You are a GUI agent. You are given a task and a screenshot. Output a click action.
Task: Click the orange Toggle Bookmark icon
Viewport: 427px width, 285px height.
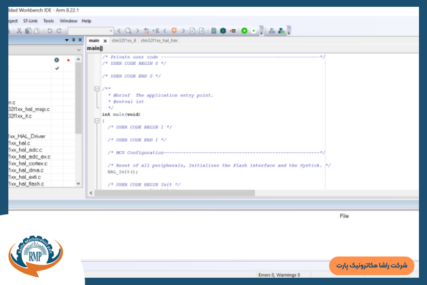pos(174,31)
